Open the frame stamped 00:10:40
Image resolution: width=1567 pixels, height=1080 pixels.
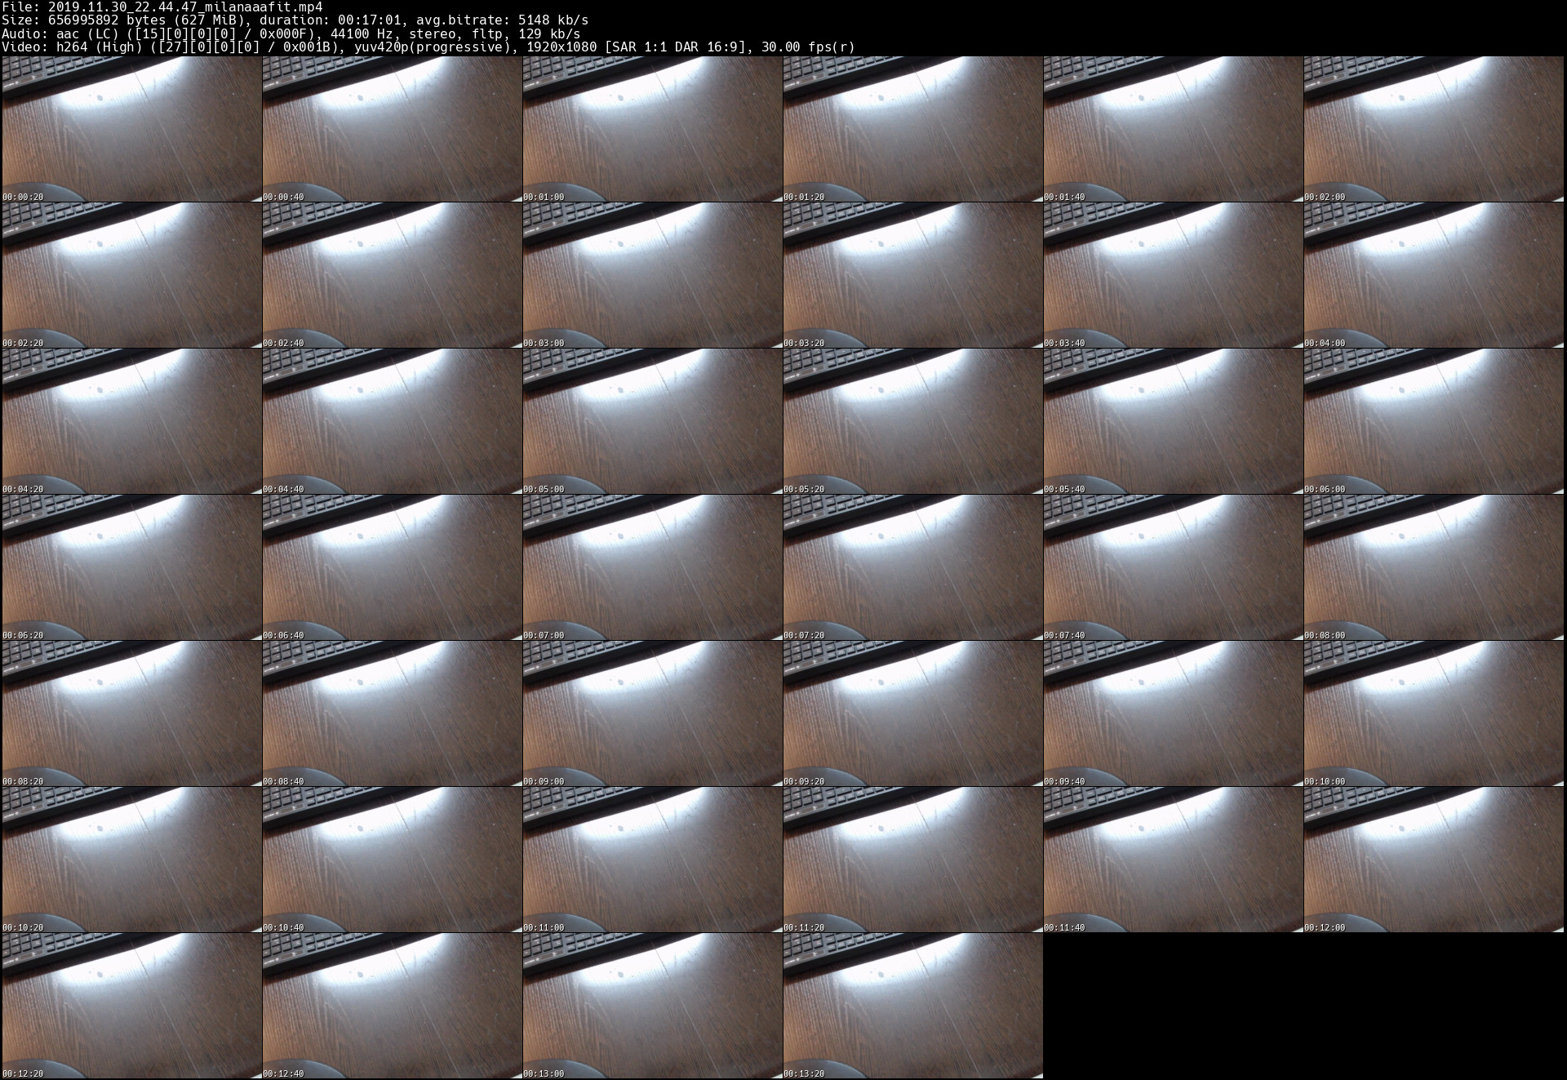(x=392, y=860)
